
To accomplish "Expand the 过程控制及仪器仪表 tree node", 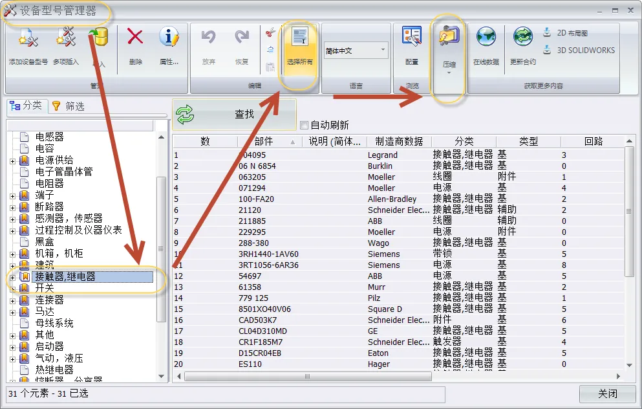I will click(x=13, y=231).
